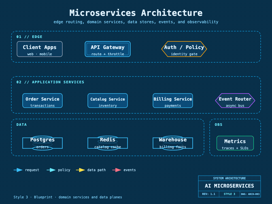Click 'billing facts' caption under Warehouse

pos(173,147)
